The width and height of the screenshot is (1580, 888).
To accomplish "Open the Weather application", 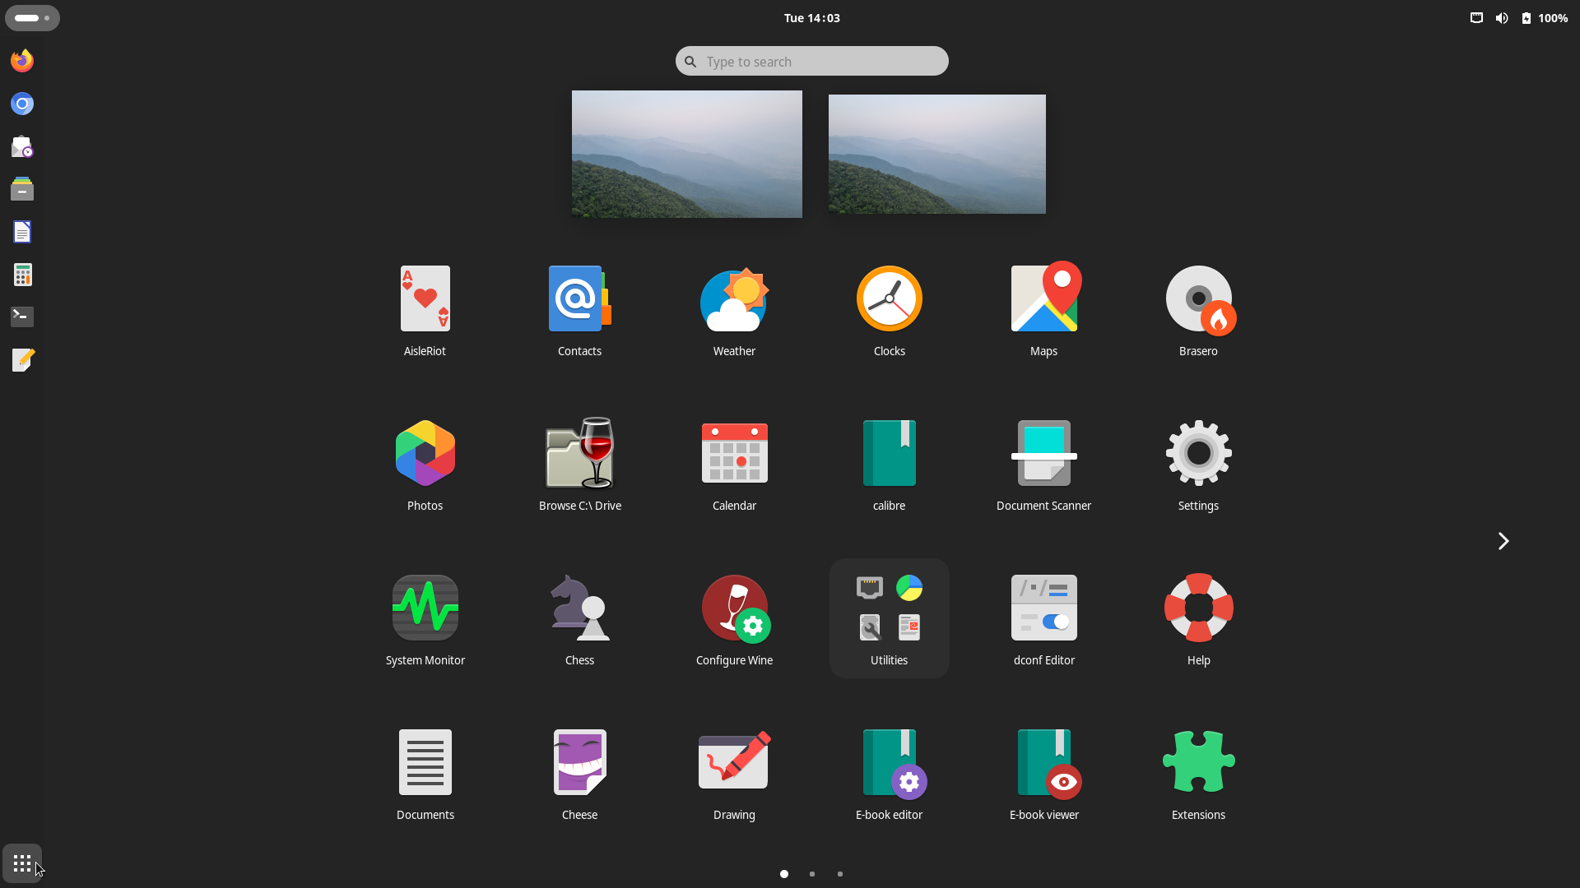I will coord(734,310).
